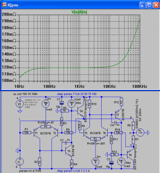Select the Iqp current source symbol

(46, 103)
